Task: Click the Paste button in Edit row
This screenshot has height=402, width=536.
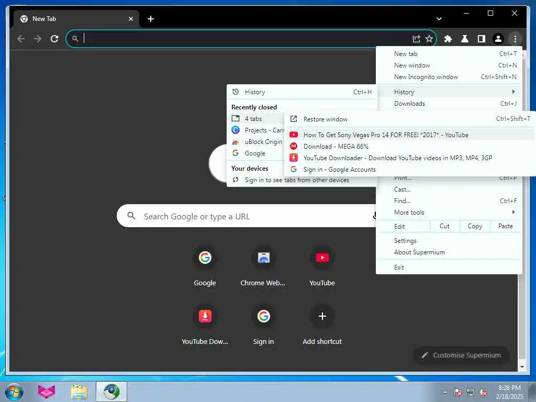Action: pyautogui.click(x=506, y=226)
